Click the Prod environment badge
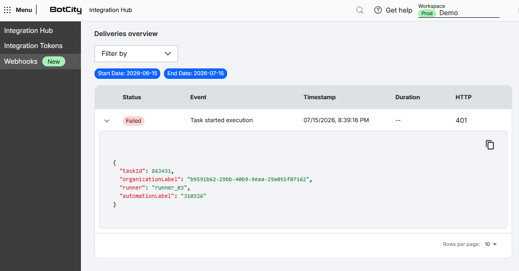The image size is (519, 271). point(427,13)
